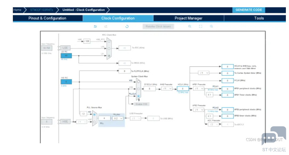Open the USB Prescaler dropdown
Viewport: 289px width, 155px height.
136,118
